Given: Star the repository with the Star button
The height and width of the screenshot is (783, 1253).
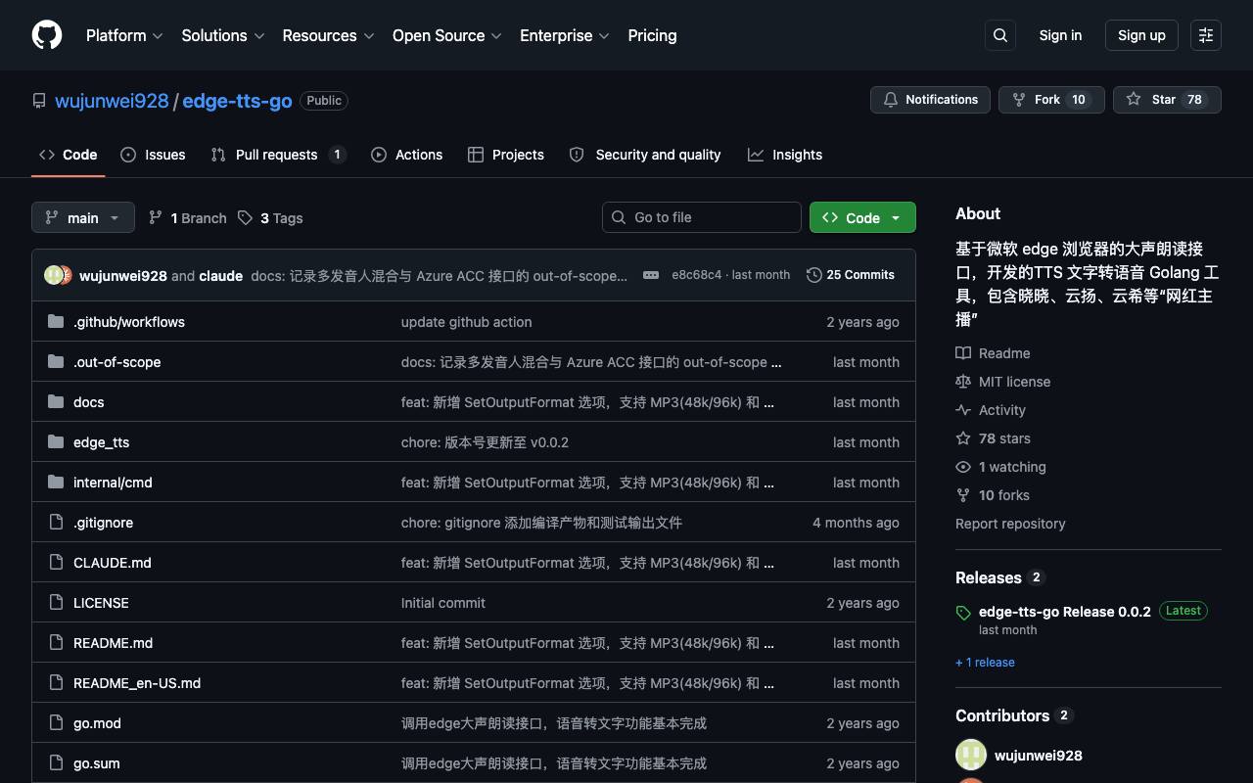Looking at the screenshot, I should click(1167, 100).
